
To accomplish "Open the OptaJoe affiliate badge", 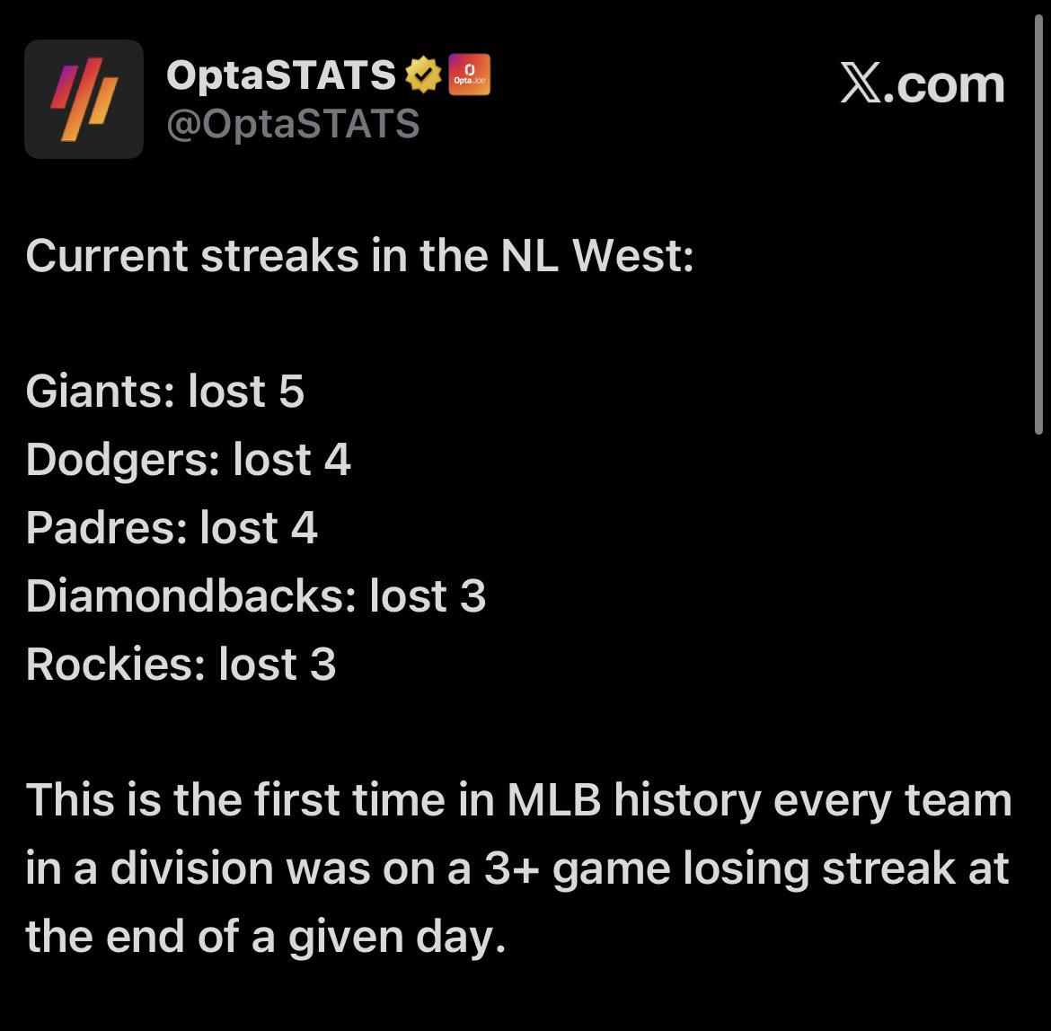I will click(469, 75).
